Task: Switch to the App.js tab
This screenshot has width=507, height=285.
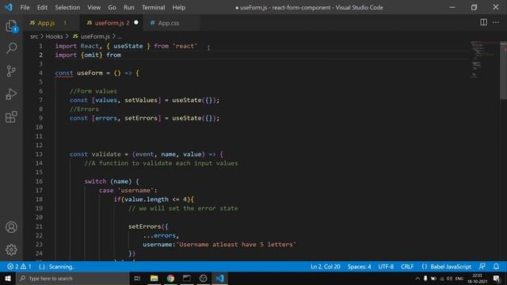Action: click(x=51, y=23)
